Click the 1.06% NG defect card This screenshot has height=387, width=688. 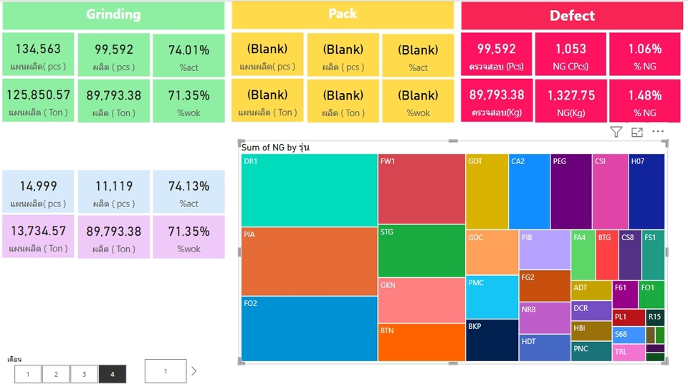pyautogui.click(x=645, y=54)
